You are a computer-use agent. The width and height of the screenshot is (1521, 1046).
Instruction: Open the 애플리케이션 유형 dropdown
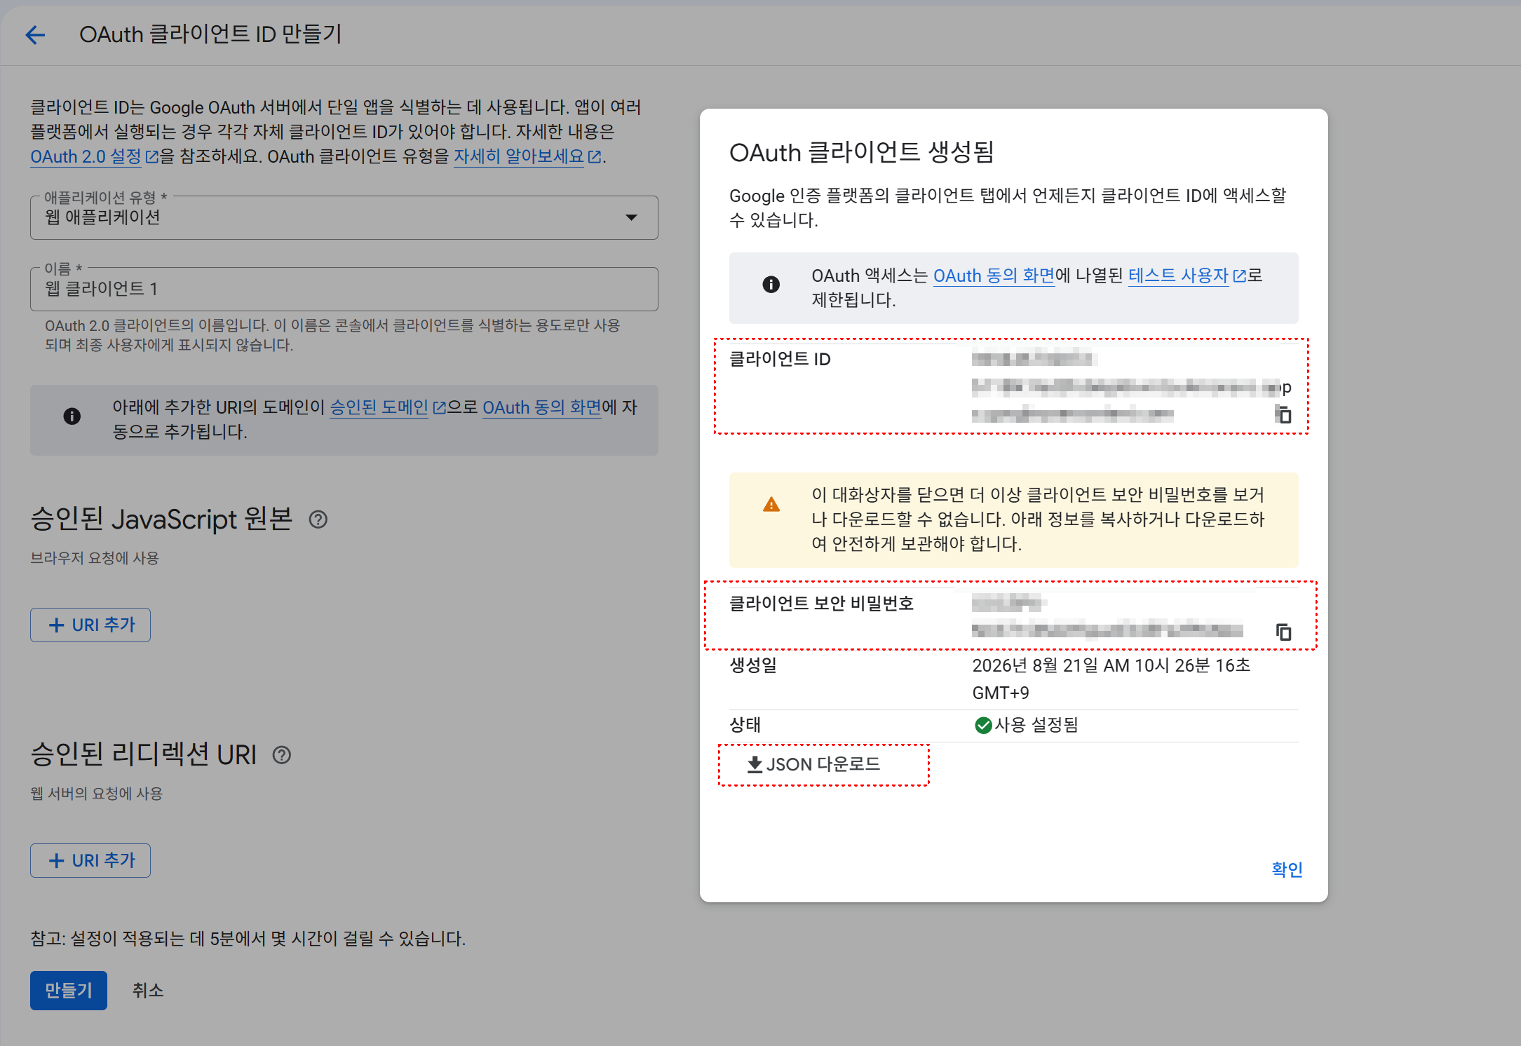click(x=344, y=217)
